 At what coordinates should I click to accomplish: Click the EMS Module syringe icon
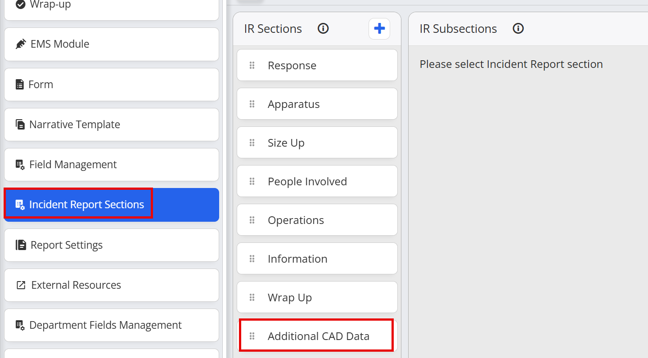(21, 44)
